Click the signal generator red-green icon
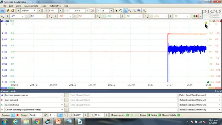The height and width of the screenshot is (125, 222). (x=196, y=16)
